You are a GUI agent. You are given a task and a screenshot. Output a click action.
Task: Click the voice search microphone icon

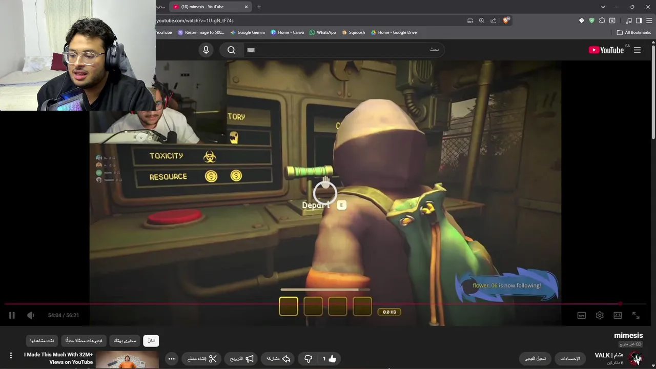coord(206,50)
